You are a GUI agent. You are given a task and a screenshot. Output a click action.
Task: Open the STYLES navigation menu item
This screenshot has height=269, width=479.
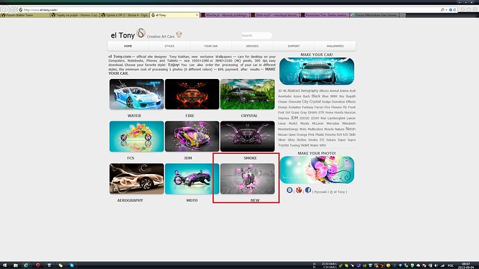[x=169, y=46]
